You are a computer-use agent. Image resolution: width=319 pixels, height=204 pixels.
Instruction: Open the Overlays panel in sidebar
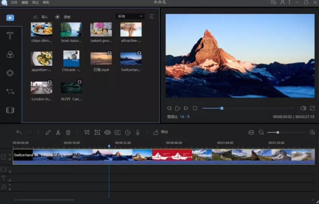10,73
